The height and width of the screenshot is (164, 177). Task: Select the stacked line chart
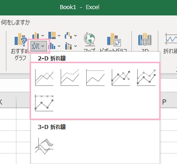[70, 78]
